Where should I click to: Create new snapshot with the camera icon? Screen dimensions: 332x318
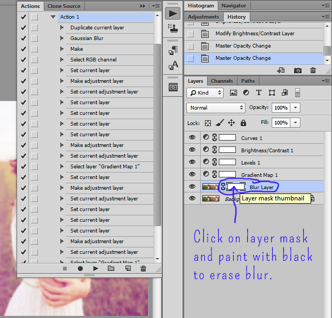coord(298,71)
